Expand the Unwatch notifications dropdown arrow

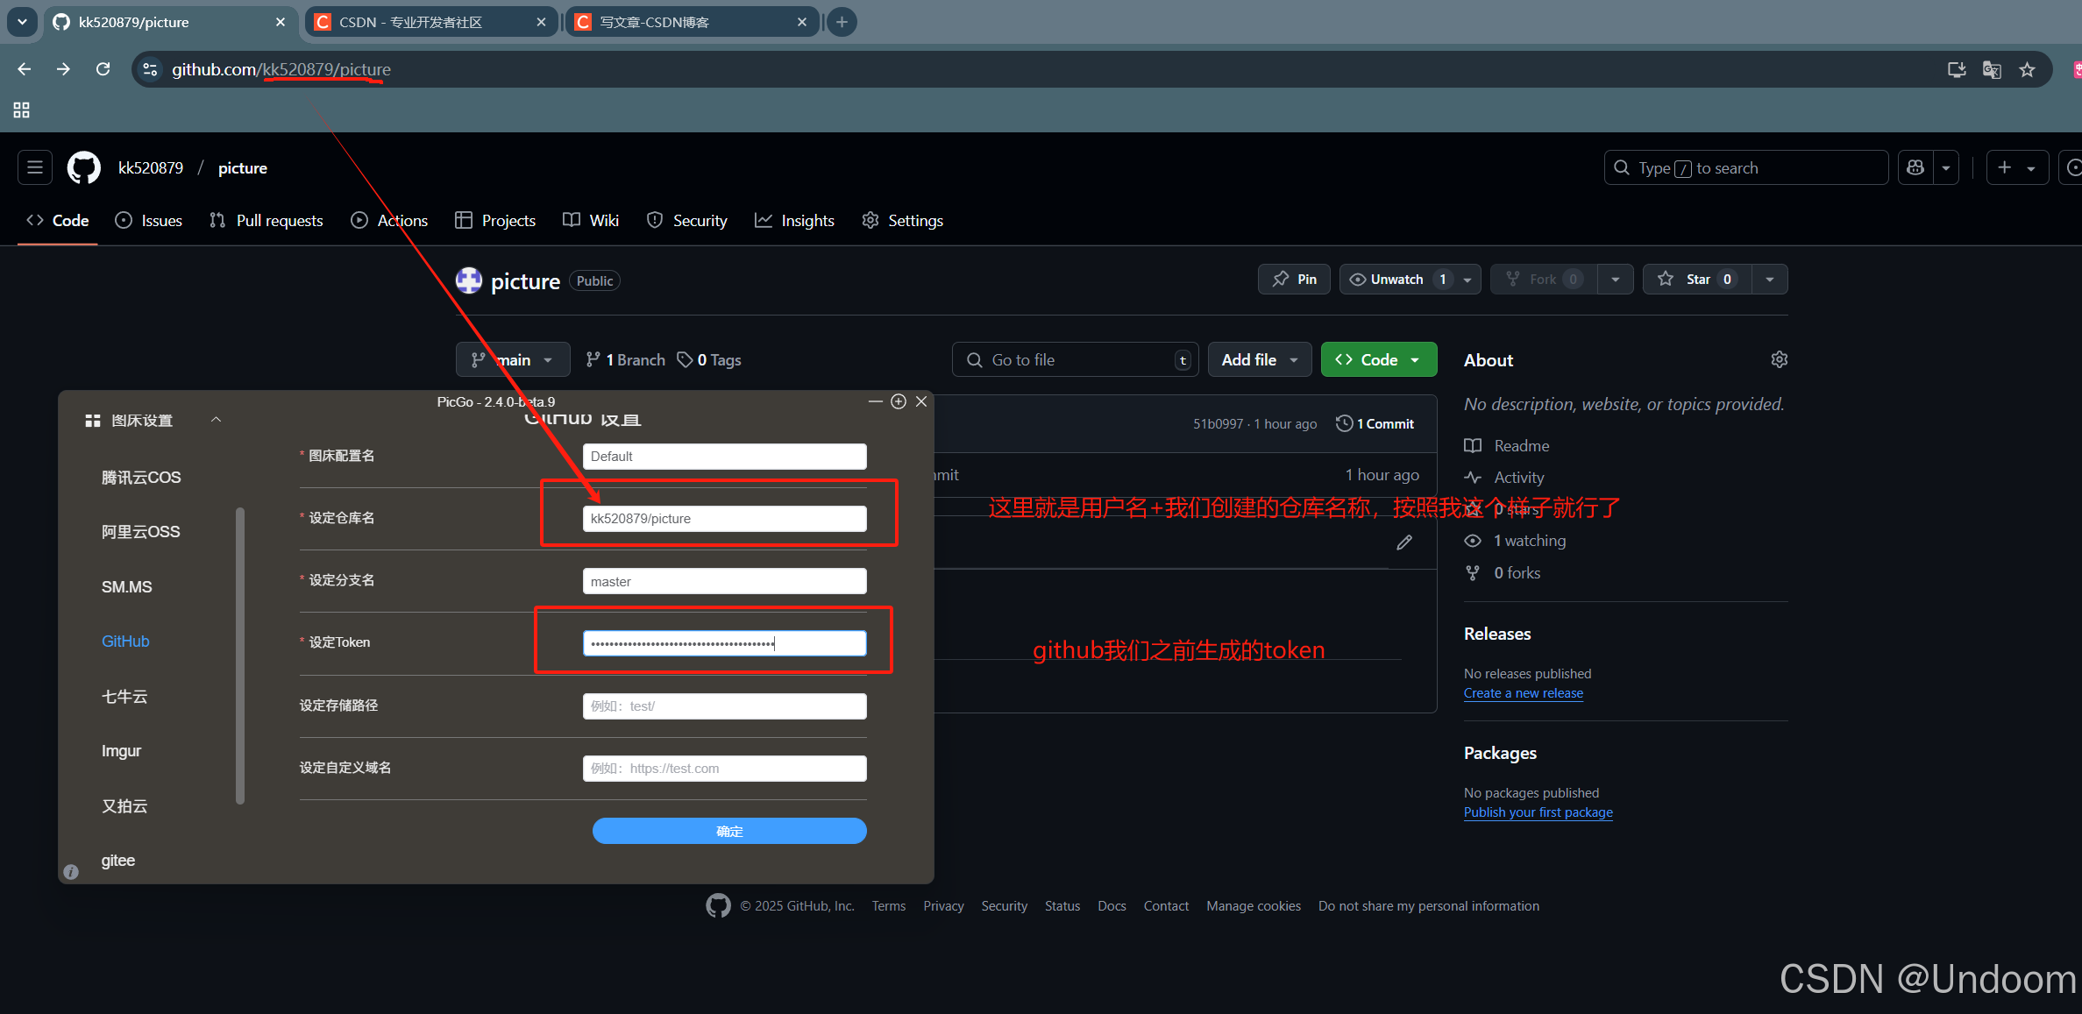[x=1467, y=280]
